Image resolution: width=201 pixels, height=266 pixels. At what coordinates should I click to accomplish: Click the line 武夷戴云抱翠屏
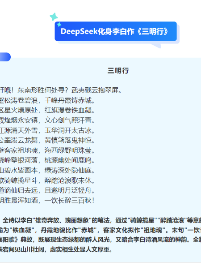tap(96, 90)
